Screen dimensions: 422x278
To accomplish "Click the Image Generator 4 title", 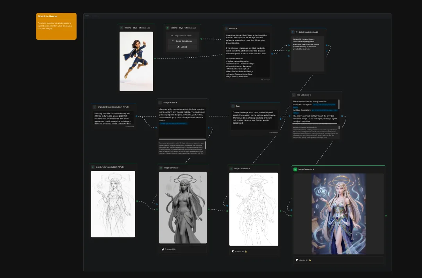I will click(306, 170).
